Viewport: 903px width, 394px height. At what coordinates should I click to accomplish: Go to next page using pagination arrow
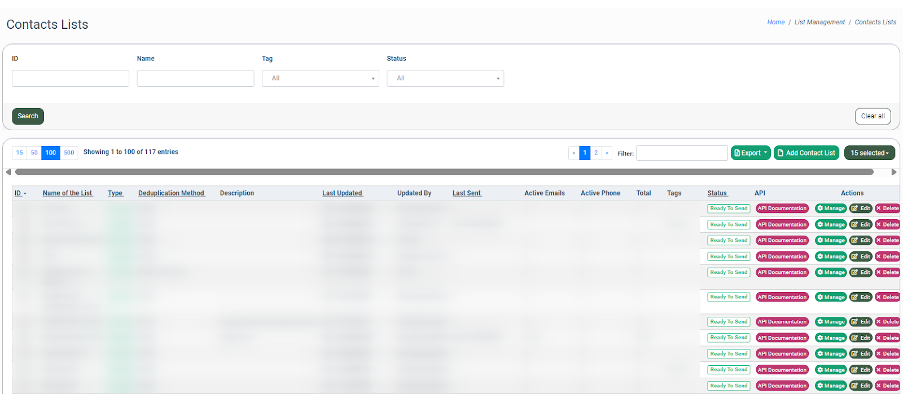click(607, 153)
